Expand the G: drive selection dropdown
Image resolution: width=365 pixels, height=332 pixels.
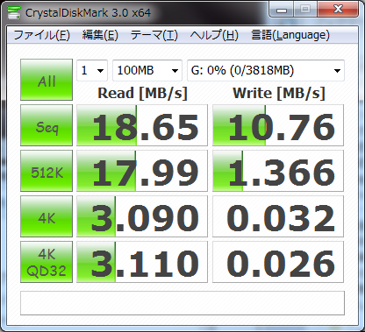tap(266, 70)
